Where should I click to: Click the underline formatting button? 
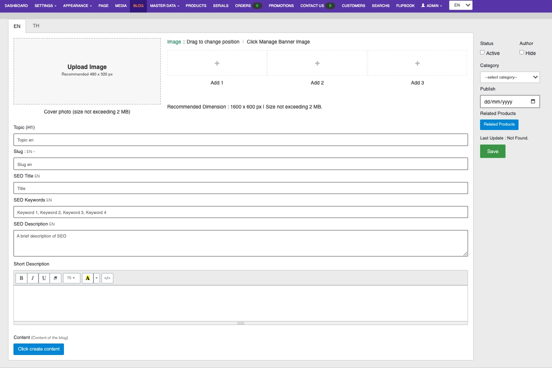pos(44,278)
